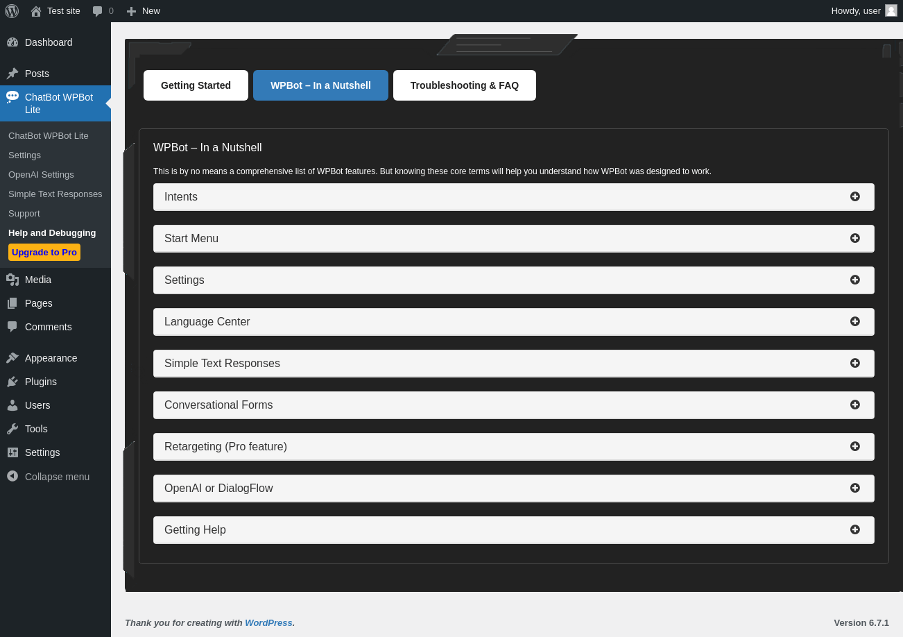
Task: Click the Pages icon in sidebar
Action: point(12,303)
